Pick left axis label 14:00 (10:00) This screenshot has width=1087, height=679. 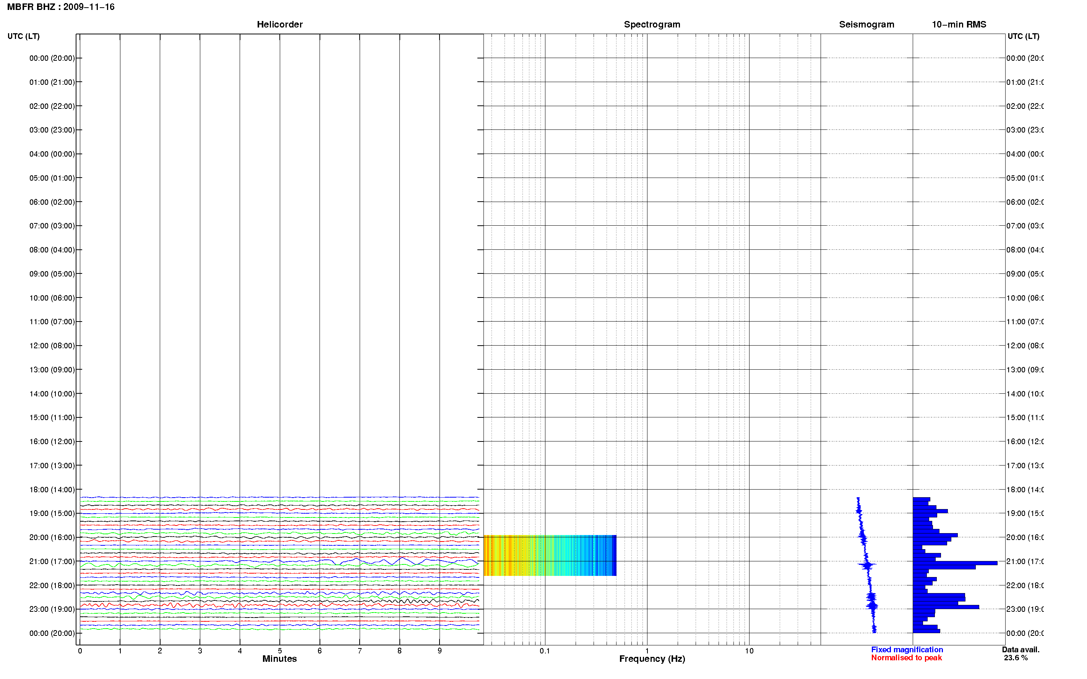click(x=52, y=394)
